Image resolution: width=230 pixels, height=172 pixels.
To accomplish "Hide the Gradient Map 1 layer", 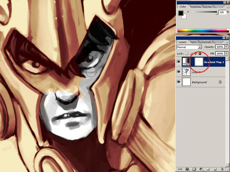I will [179, 62].
